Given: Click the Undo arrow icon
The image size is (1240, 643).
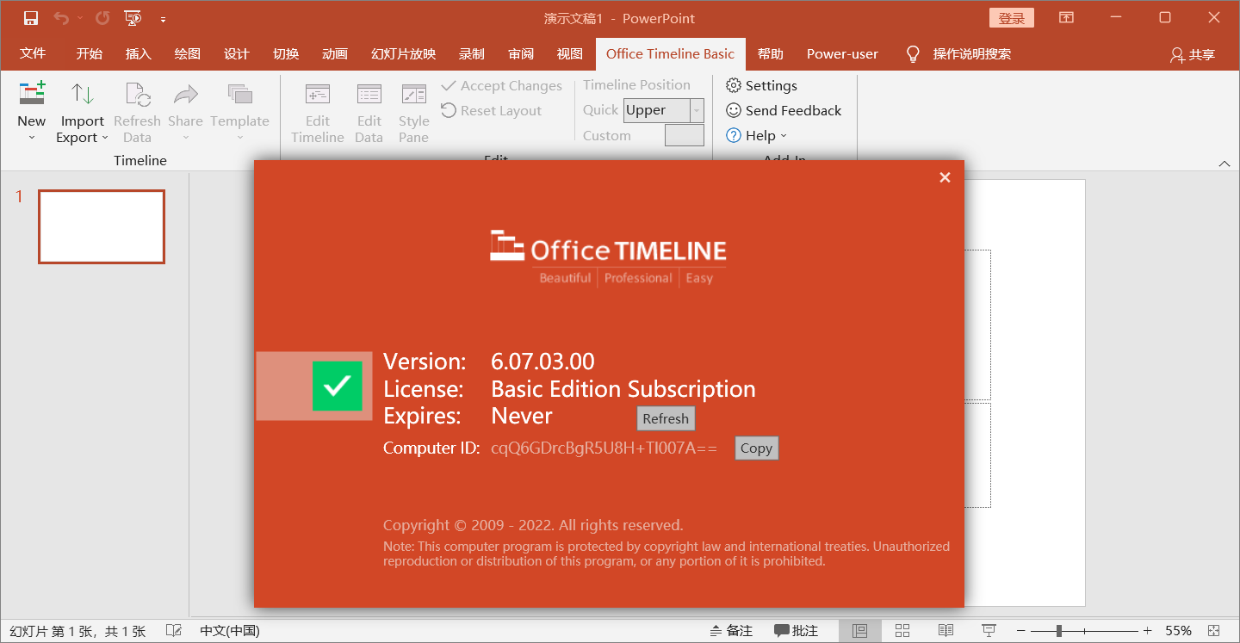Looking at the screenshot, I should pyautogui.click(x=61, y=18).
